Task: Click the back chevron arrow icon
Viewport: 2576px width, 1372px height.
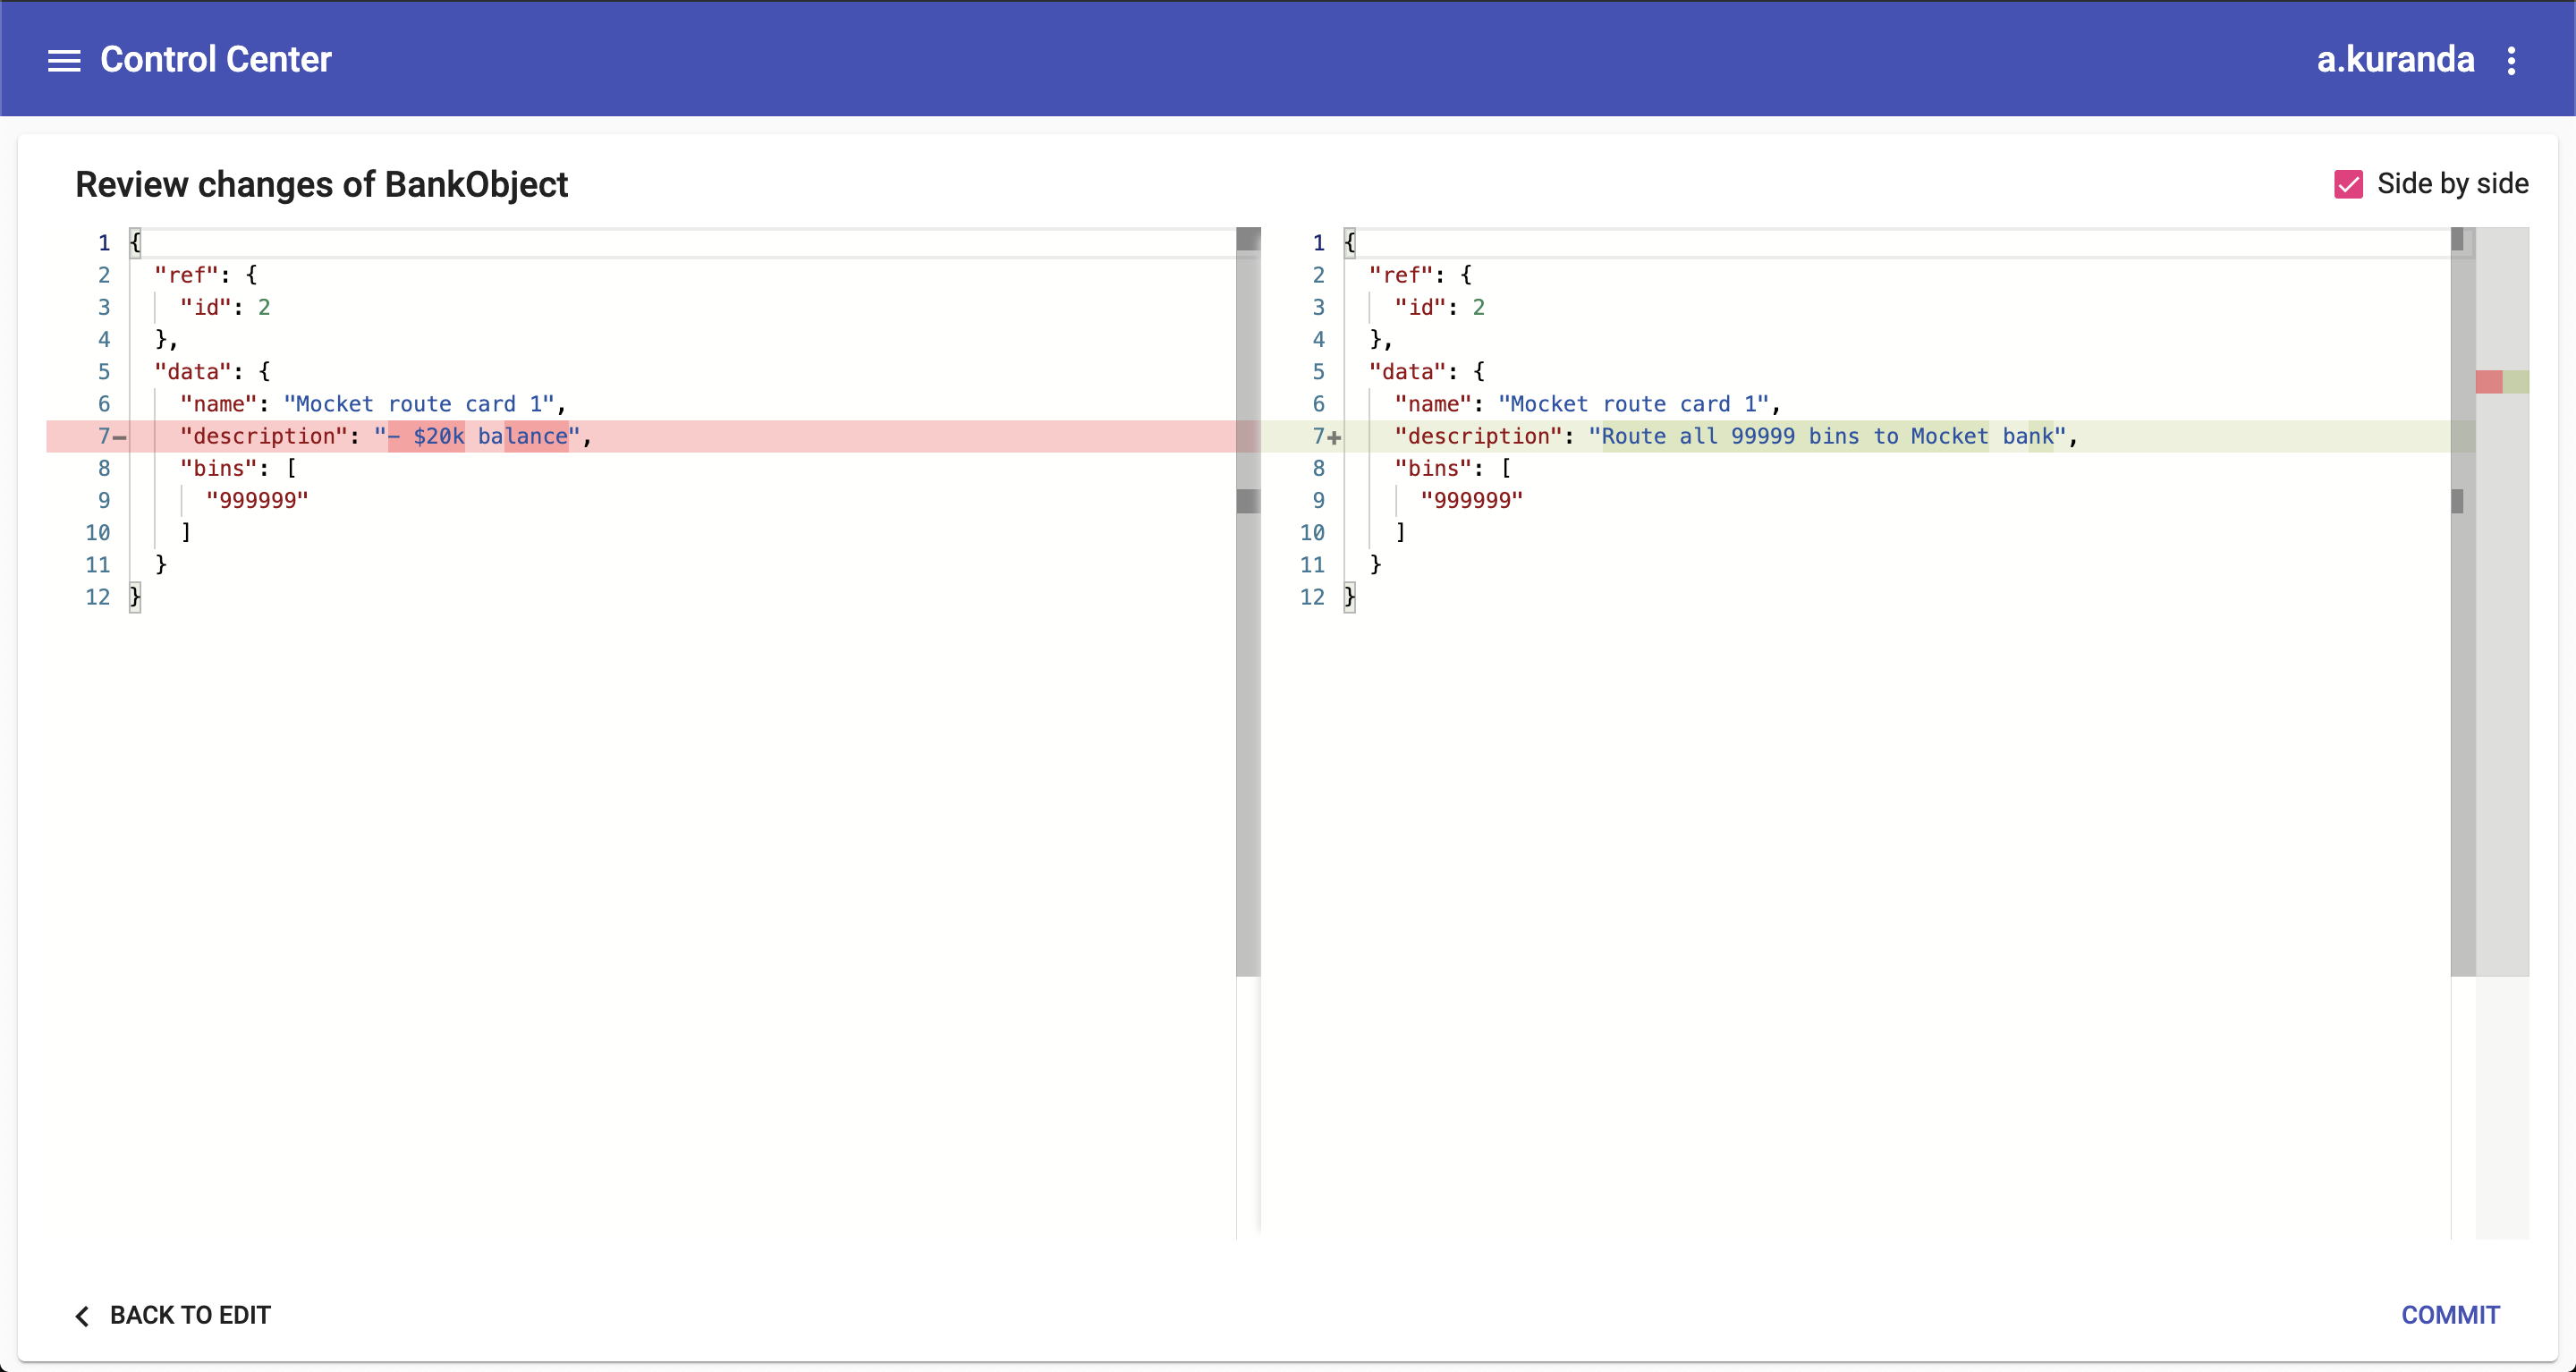Action: coord(82,1316)
